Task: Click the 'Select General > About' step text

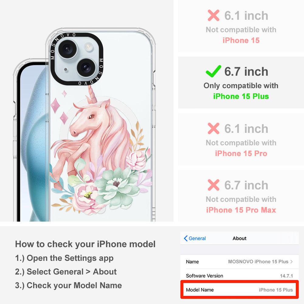Action: [66, 271]
